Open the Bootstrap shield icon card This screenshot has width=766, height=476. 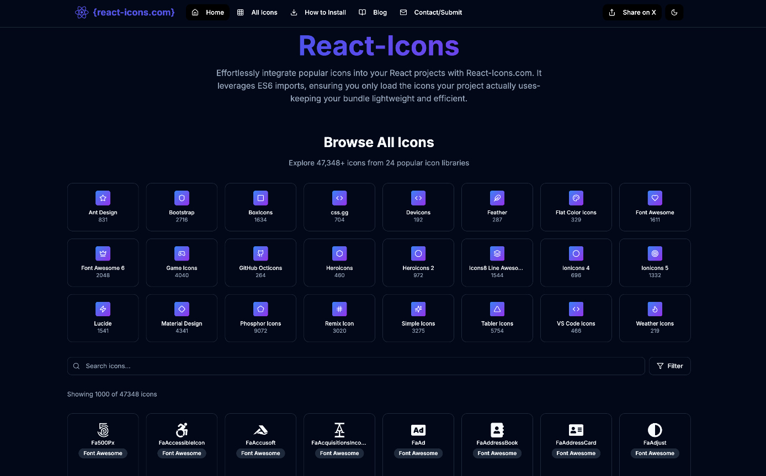click(182, 207)
